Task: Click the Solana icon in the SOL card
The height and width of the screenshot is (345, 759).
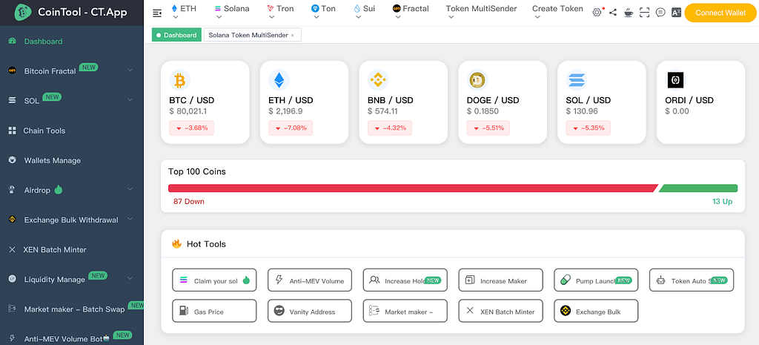Action: pyautogui.click(x=577, y=80)
